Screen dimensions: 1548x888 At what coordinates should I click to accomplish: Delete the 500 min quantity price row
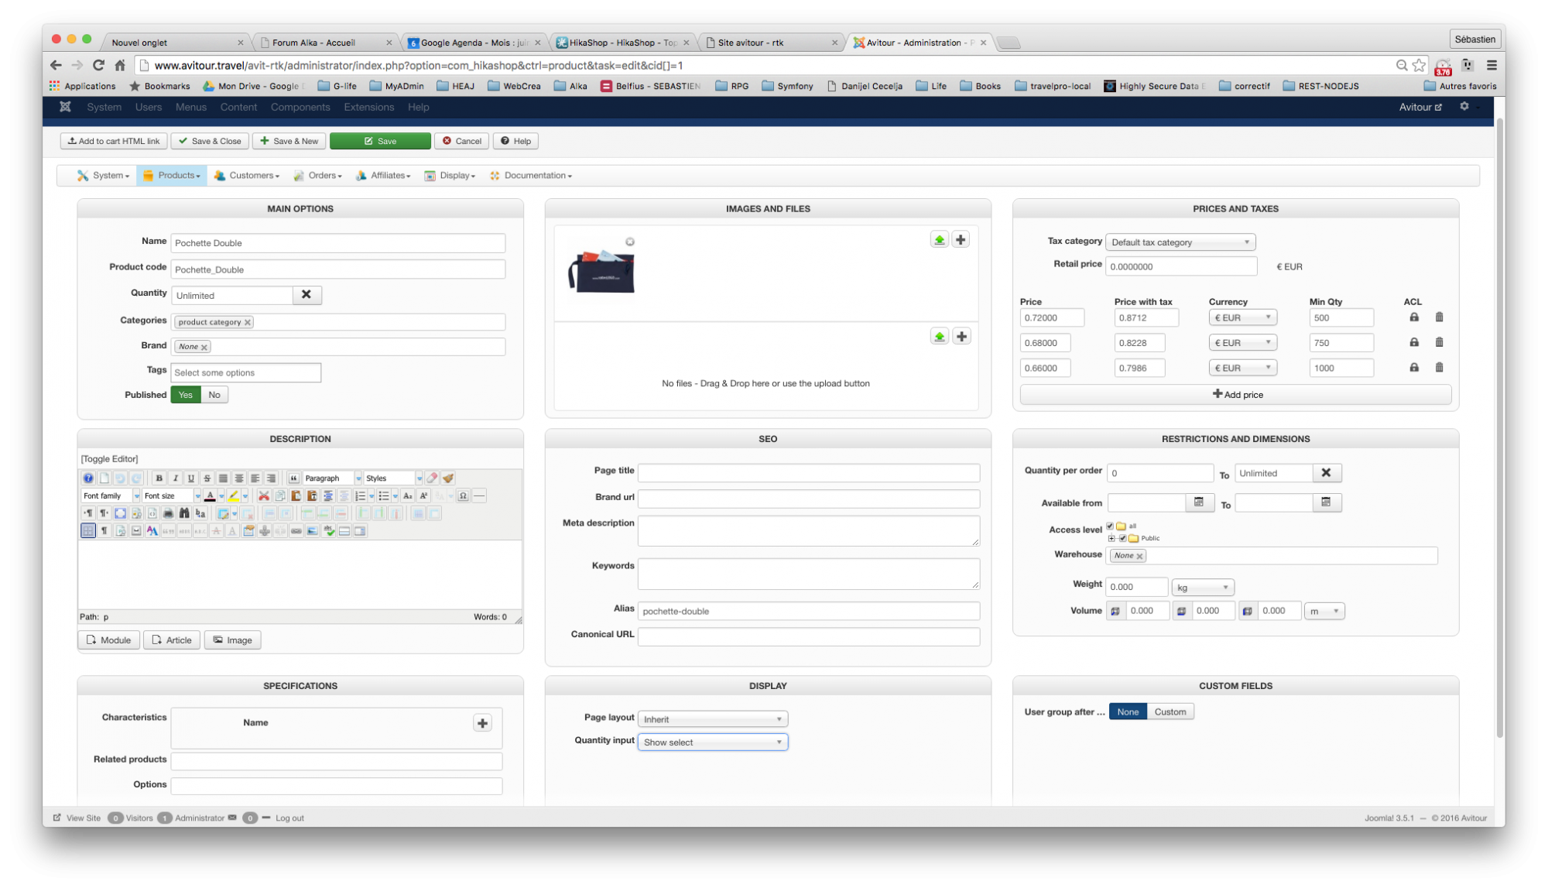(1439, 317)
